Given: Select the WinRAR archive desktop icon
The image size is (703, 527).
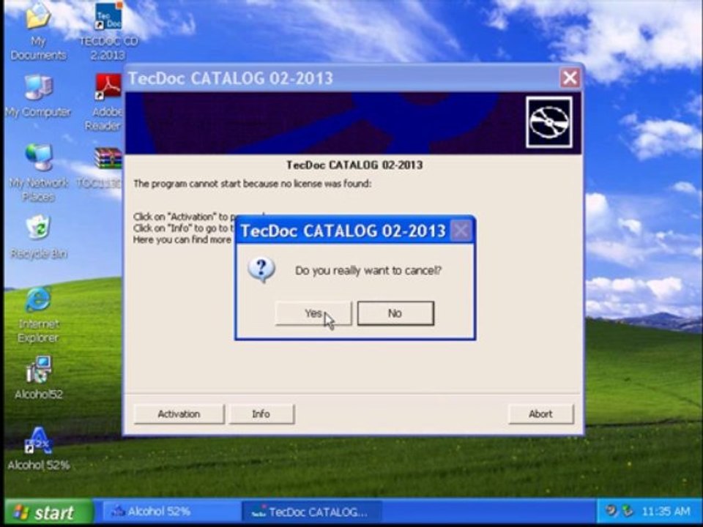Looking at the screenshot, I should 101,168.
